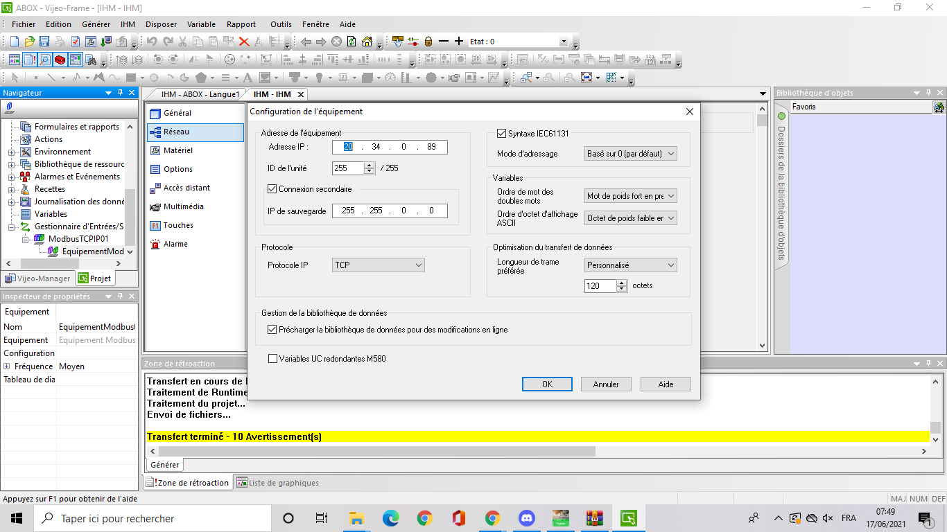Toggle the Syntaxe IEC61131 checkbox
Image resolution: width=947 pixels, height=532 pixels.
(x=502, y=134)
